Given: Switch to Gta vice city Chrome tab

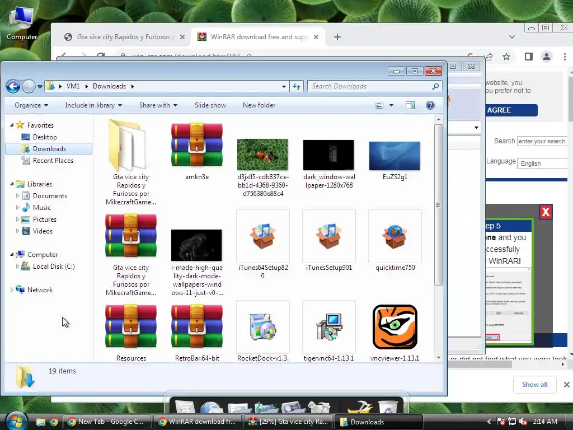Looking at the screenshot, I should point(124,37).
